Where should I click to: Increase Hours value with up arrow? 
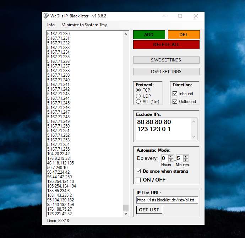(x=171, y=157)
